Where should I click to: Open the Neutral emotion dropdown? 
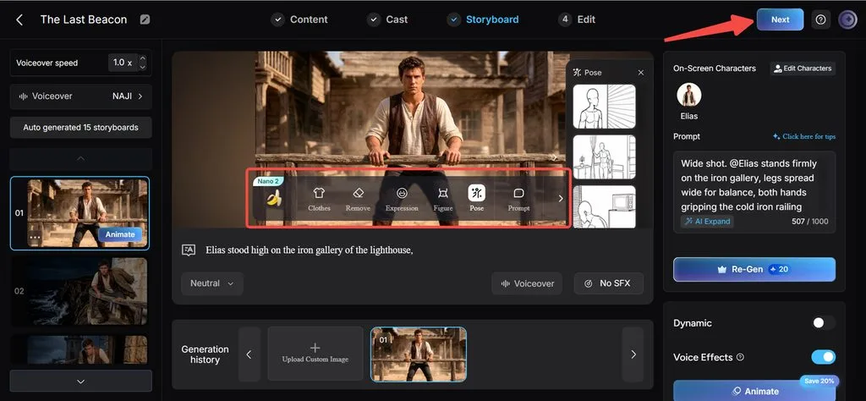(x=212, y=283)
